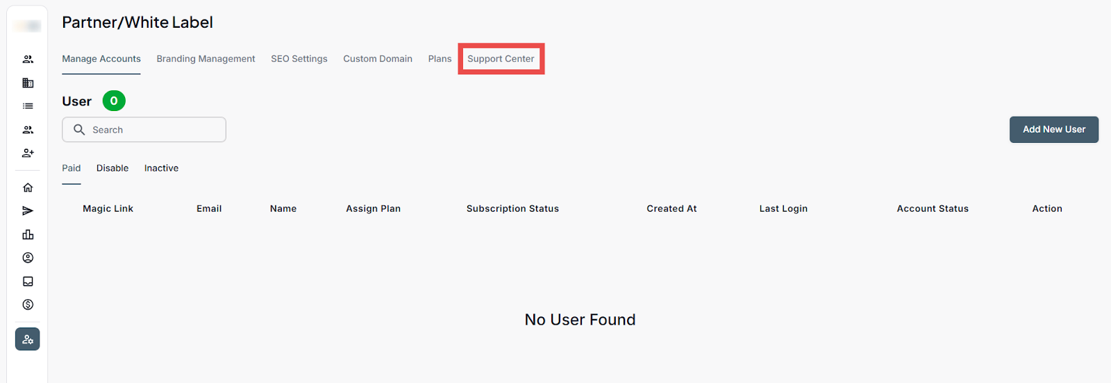Select the highlighted user-settings sidebar icon
The image size is (1111, 383).
click(x=28, y=339)
